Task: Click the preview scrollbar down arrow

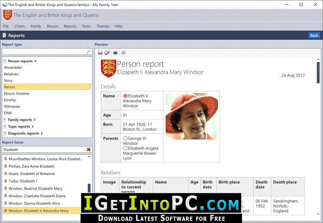Action: pos(318,214)
